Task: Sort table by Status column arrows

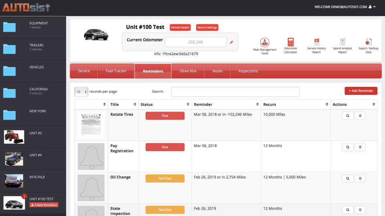Action: [188, 104]
